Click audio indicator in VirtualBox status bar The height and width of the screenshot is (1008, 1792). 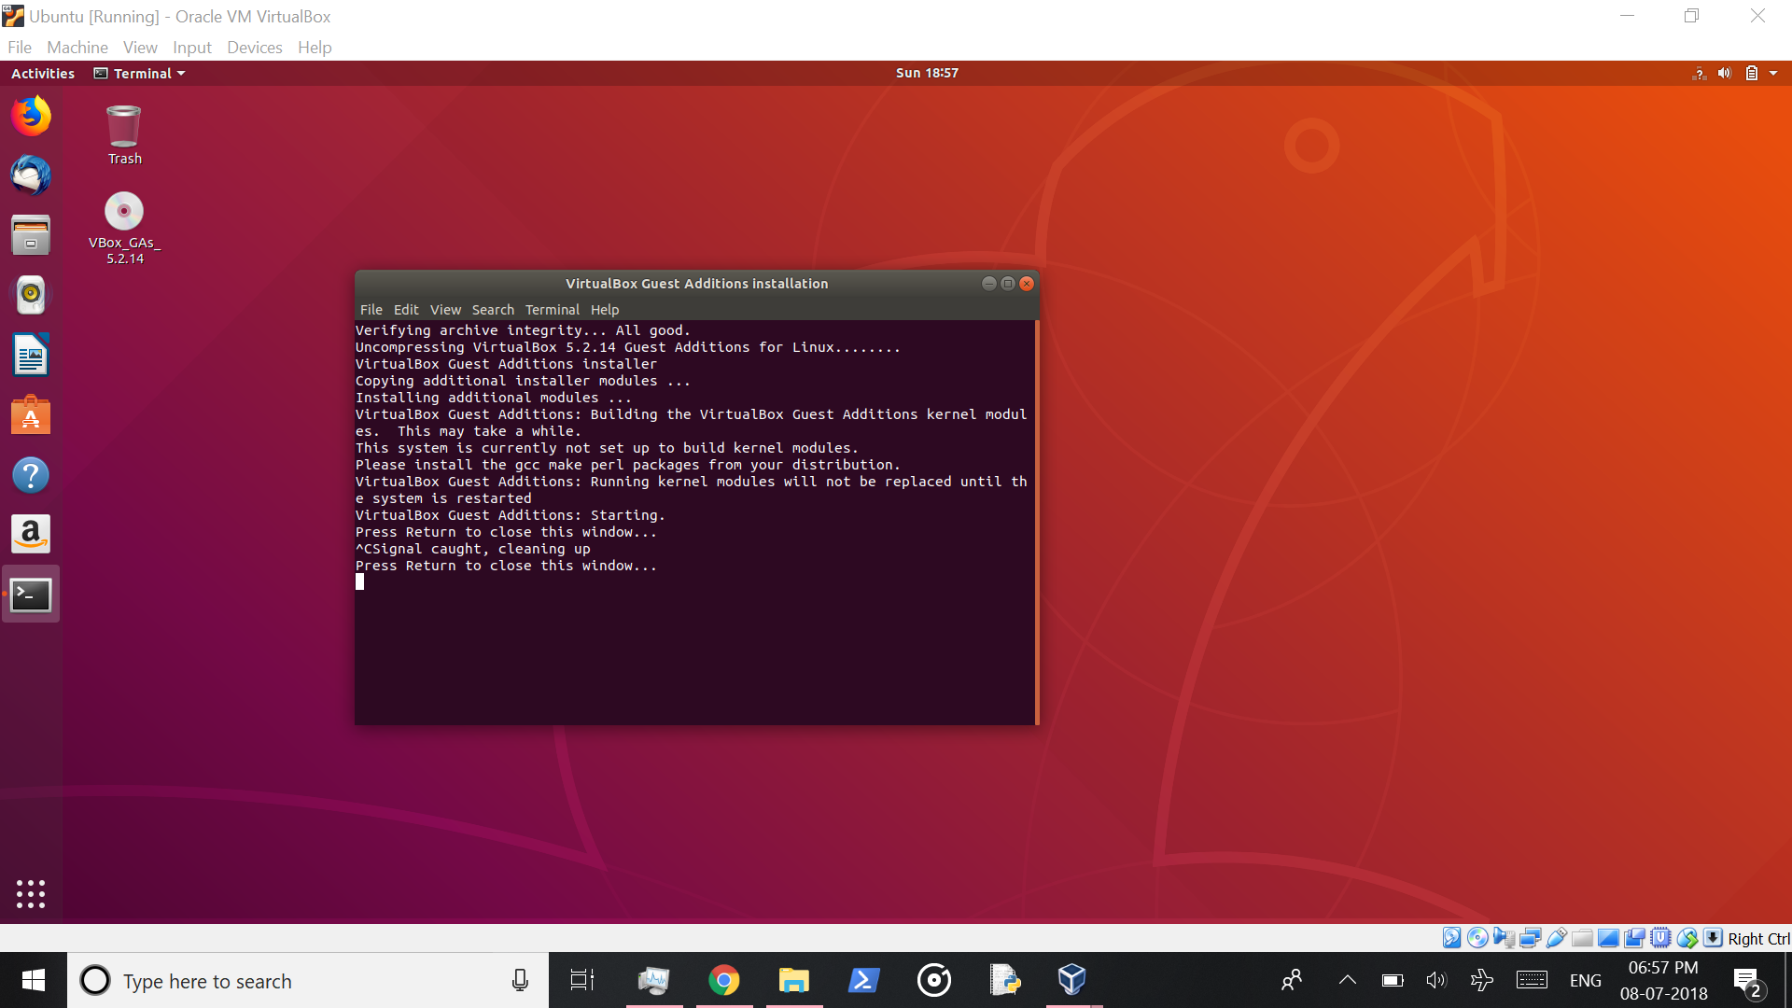(1504, 938)
